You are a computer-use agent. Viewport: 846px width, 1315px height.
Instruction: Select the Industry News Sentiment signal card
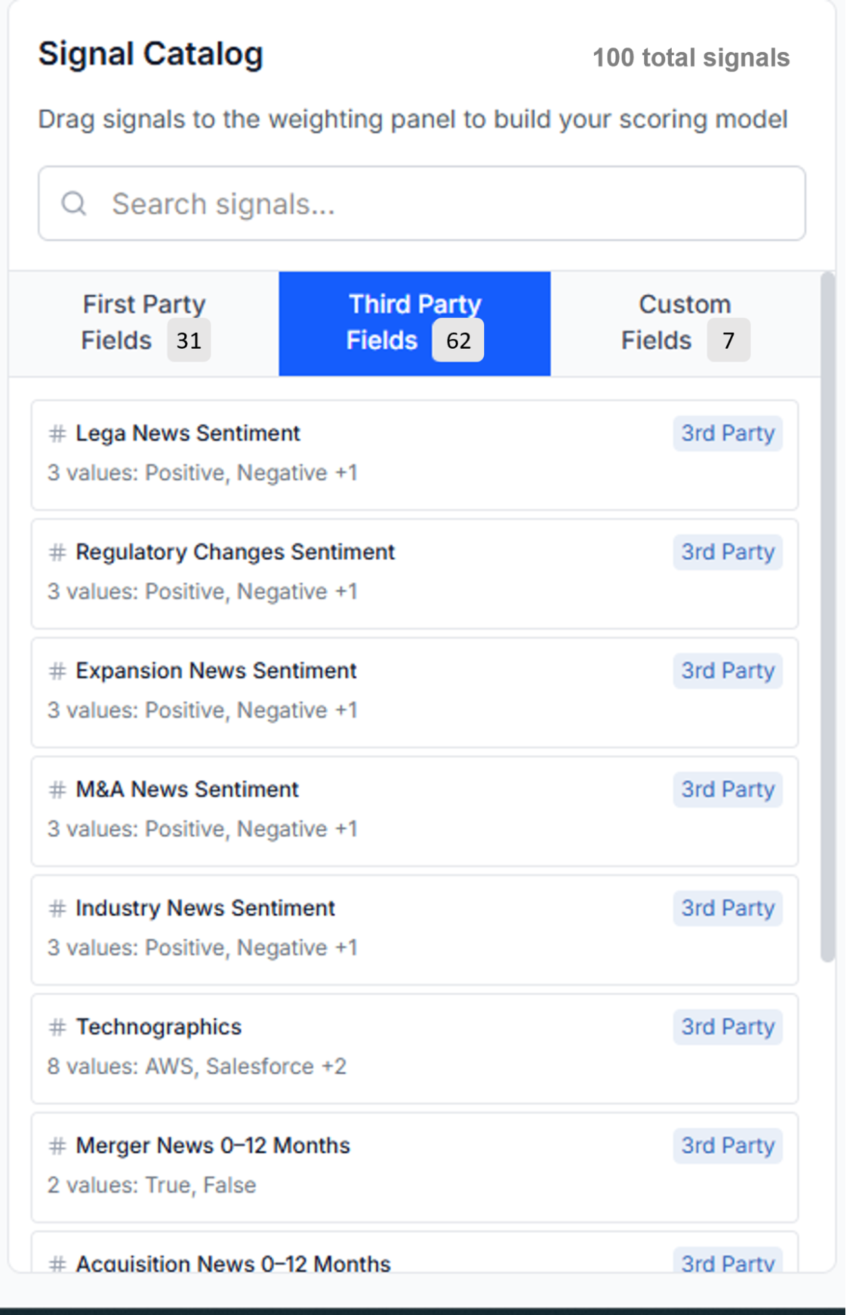click(x=415, y=930)
